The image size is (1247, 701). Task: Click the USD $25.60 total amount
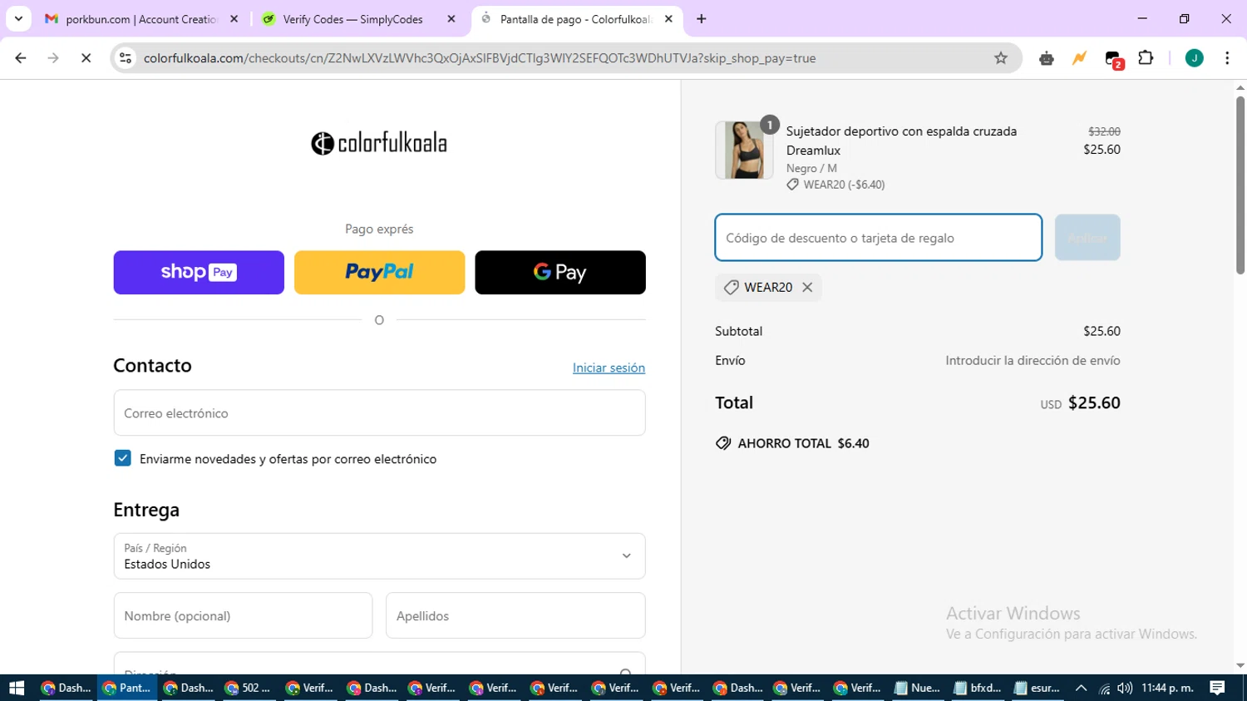point(1081,403)
